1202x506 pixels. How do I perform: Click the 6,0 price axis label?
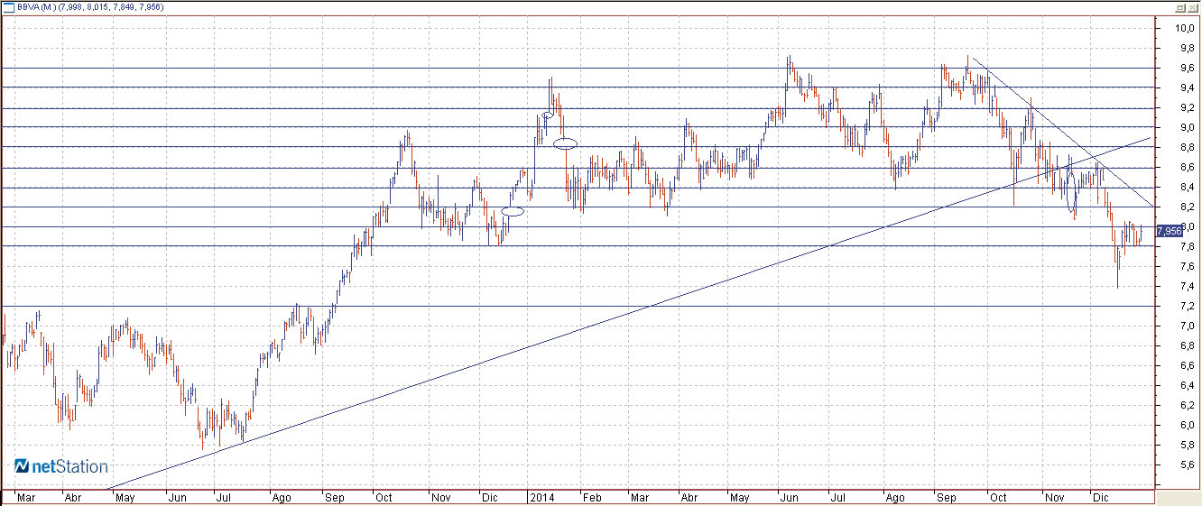(1186, 425)
